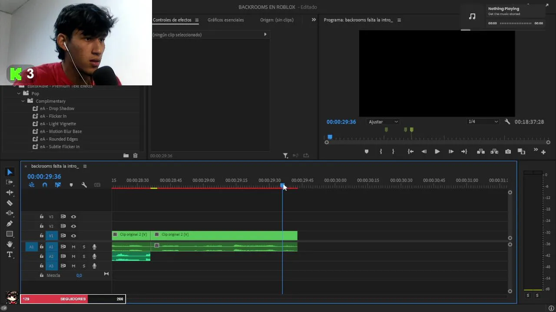Viewport: 556px width, 312px height.
Task: Select the Slip tool
Action: (10, 213)
